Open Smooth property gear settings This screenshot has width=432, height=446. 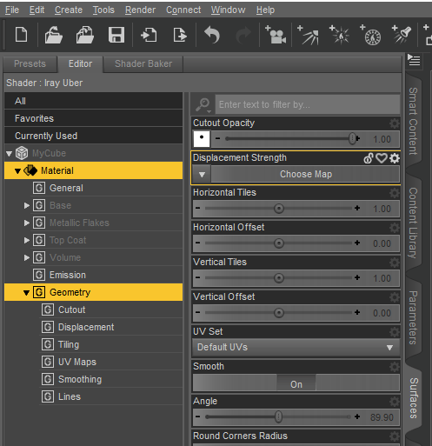click(x=395, y=367)
